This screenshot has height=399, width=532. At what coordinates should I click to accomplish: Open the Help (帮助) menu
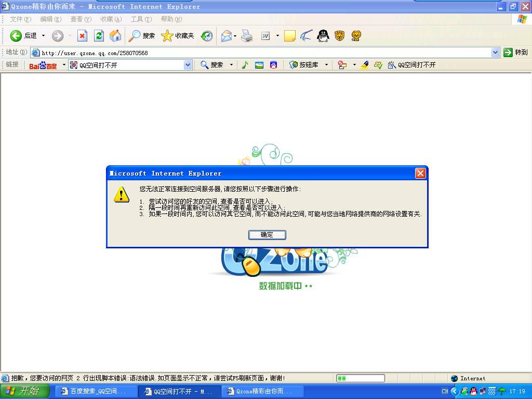pos(171,19)
